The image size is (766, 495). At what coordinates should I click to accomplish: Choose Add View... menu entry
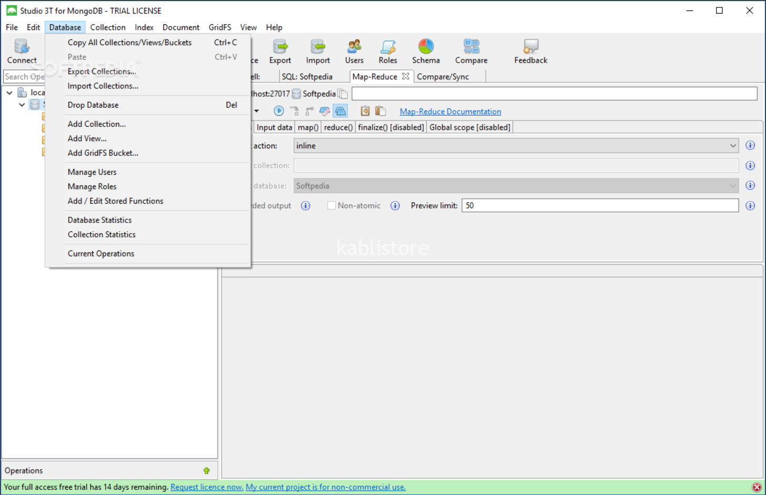point(148,139)
